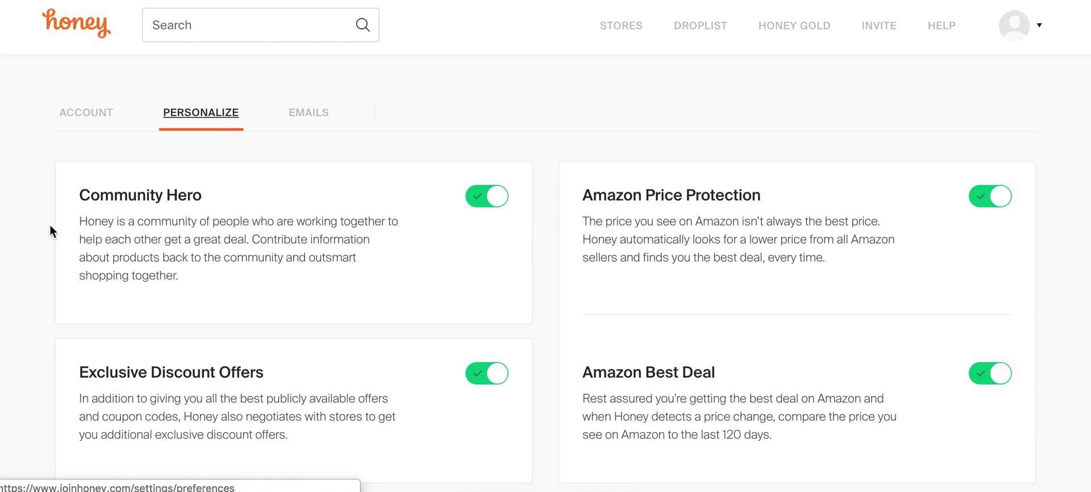Click the Honey logo

pyautogui.click(x=76, y=23)
